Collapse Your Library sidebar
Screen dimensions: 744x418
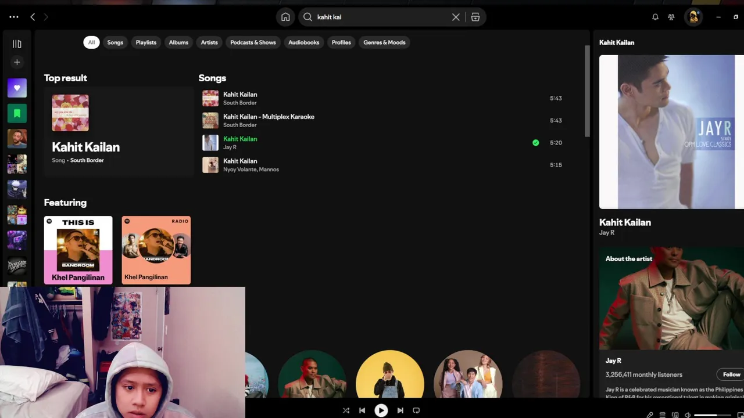17,44
